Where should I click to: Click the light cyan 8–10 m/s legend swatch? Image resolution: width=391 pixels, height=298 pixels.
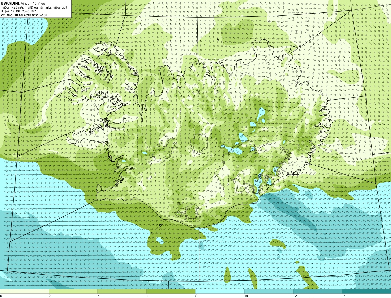(x=220, y=291)
